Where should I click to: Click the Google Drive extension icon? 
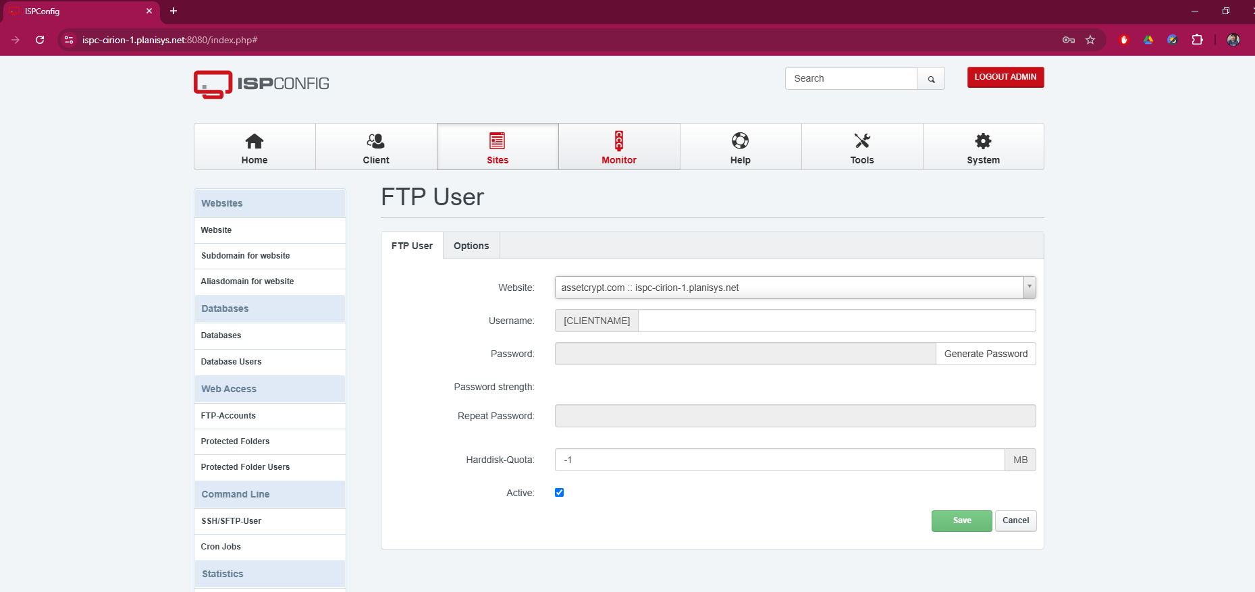click(1148, 40)
